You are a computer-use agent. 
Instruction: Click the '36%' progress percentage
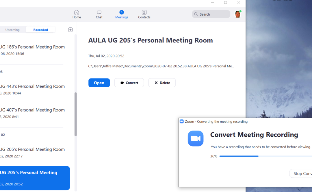[x=214, y=156]
